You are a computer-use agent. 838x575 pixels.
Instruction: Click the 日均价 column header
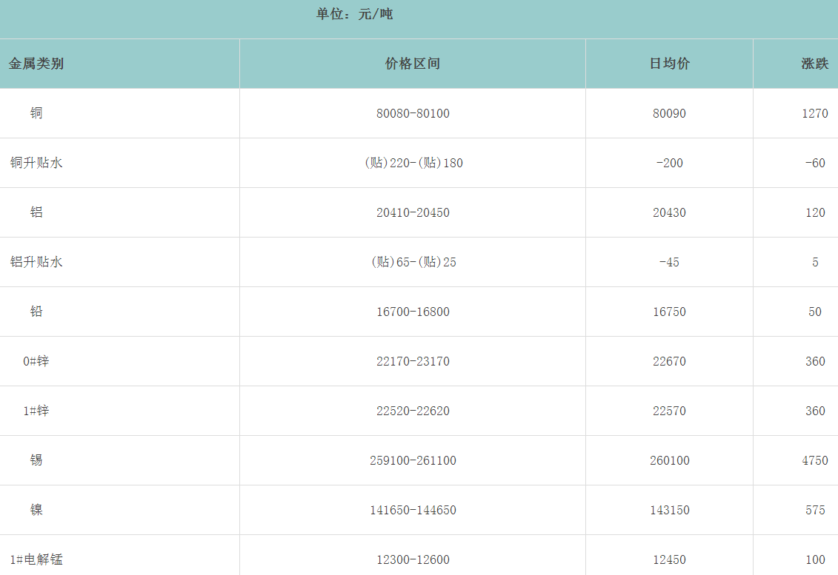(x=669, y=64)
